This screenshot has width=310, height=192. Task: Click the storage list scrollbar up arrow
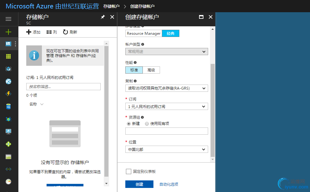(x=106, y=44)
